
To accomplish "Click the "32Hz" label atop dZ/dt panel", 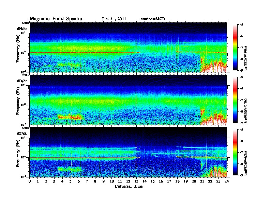I will [25, 128].
